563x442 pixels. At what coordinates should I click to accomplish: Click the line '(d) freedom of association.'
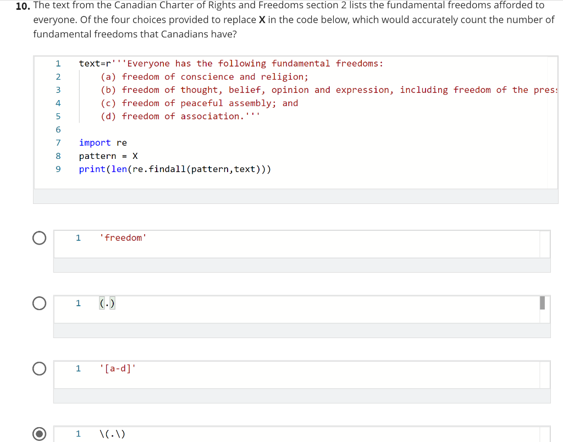point(180,117)
